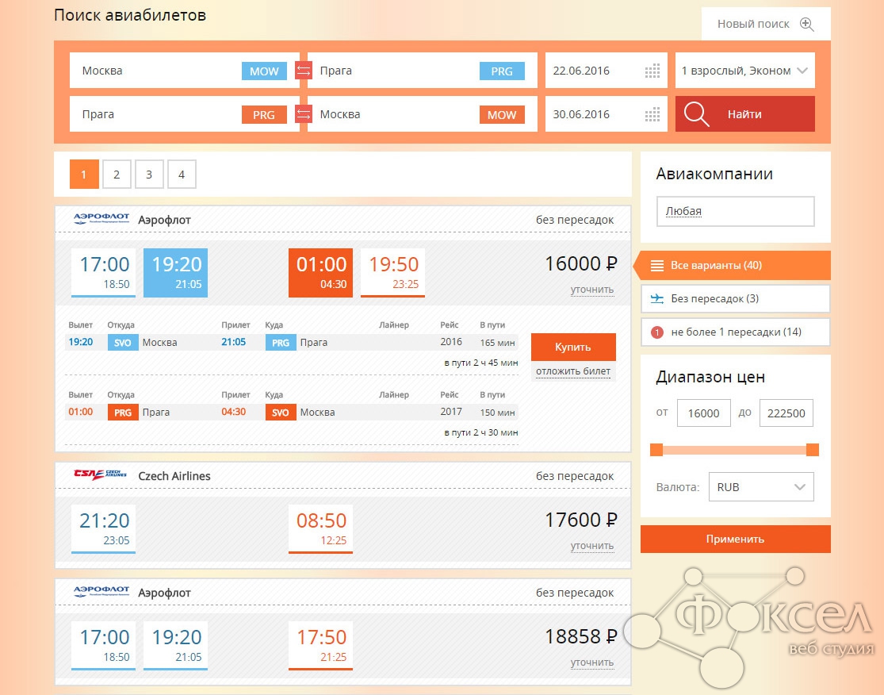The height and width of the screenshot is (695, 884).
Task: Go to results page 2
Action: click(x=117, y=175)
